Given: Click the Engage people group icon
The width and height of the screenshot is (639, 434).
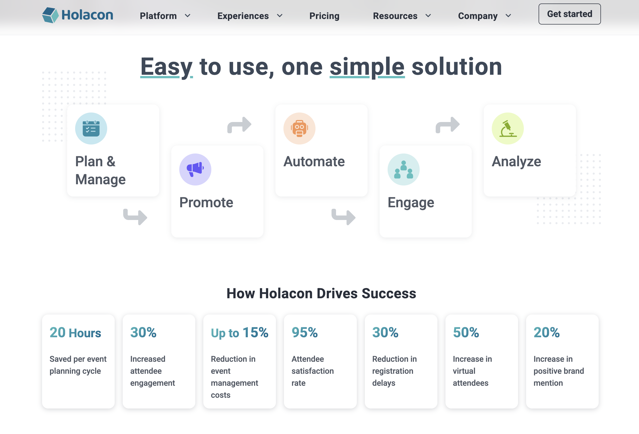Looking at the screenshot, I should pyautogui.click(x=404, y=169).
